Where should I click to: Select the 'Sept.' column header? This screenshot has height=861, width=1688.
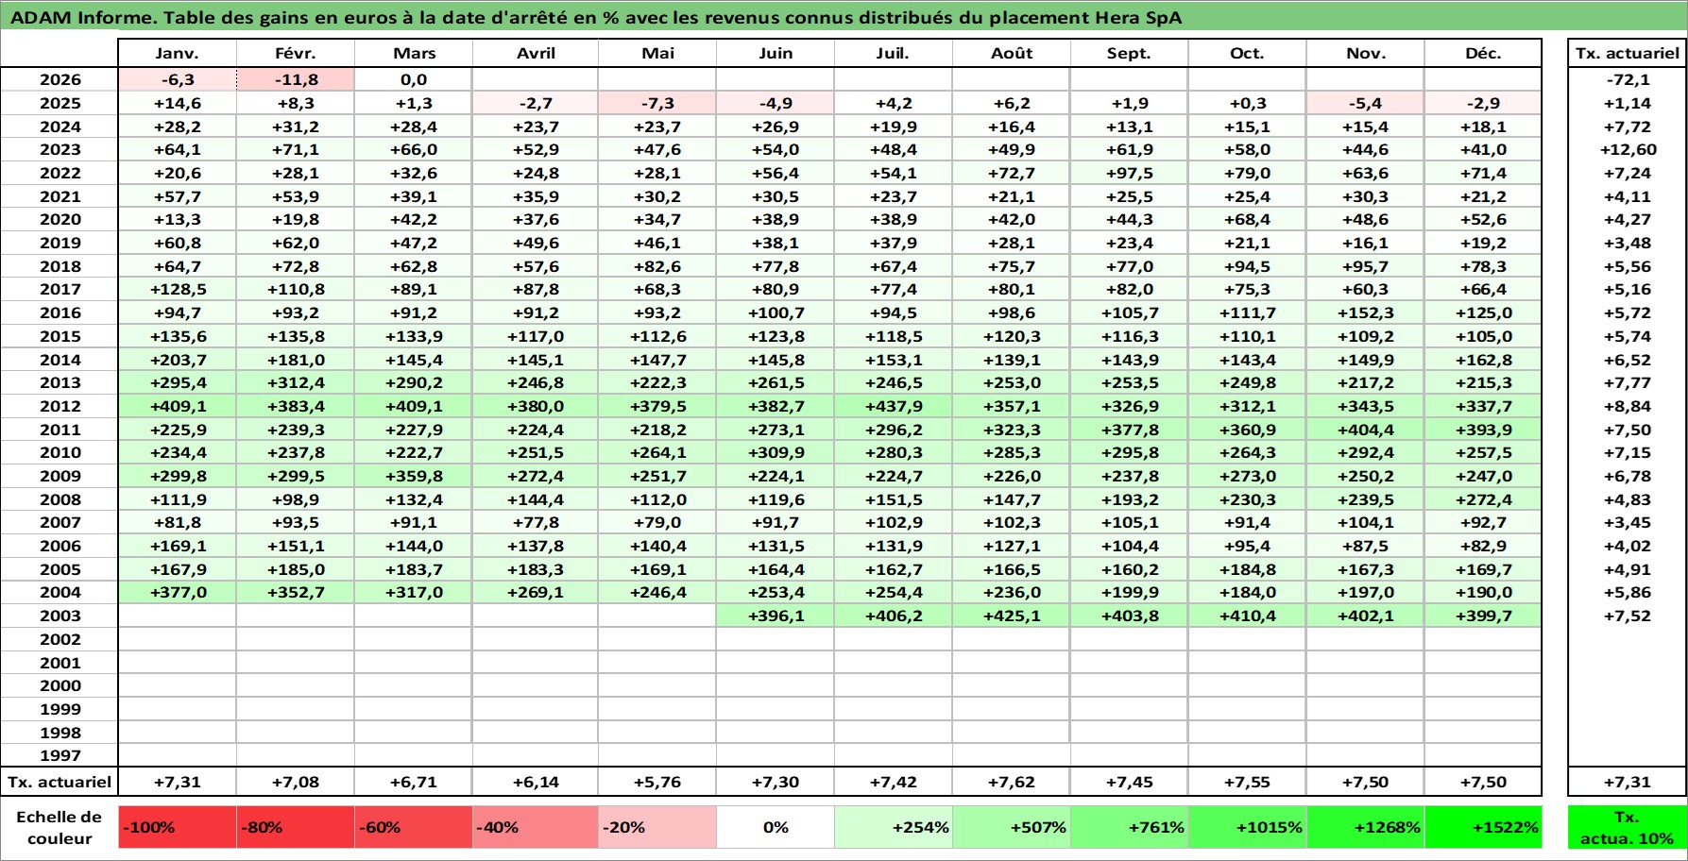[x=1130, y=53]
